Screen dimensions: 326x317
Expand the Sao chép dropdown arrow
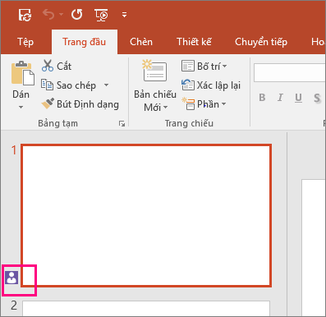pyautogui.click(x=106, y=85)
